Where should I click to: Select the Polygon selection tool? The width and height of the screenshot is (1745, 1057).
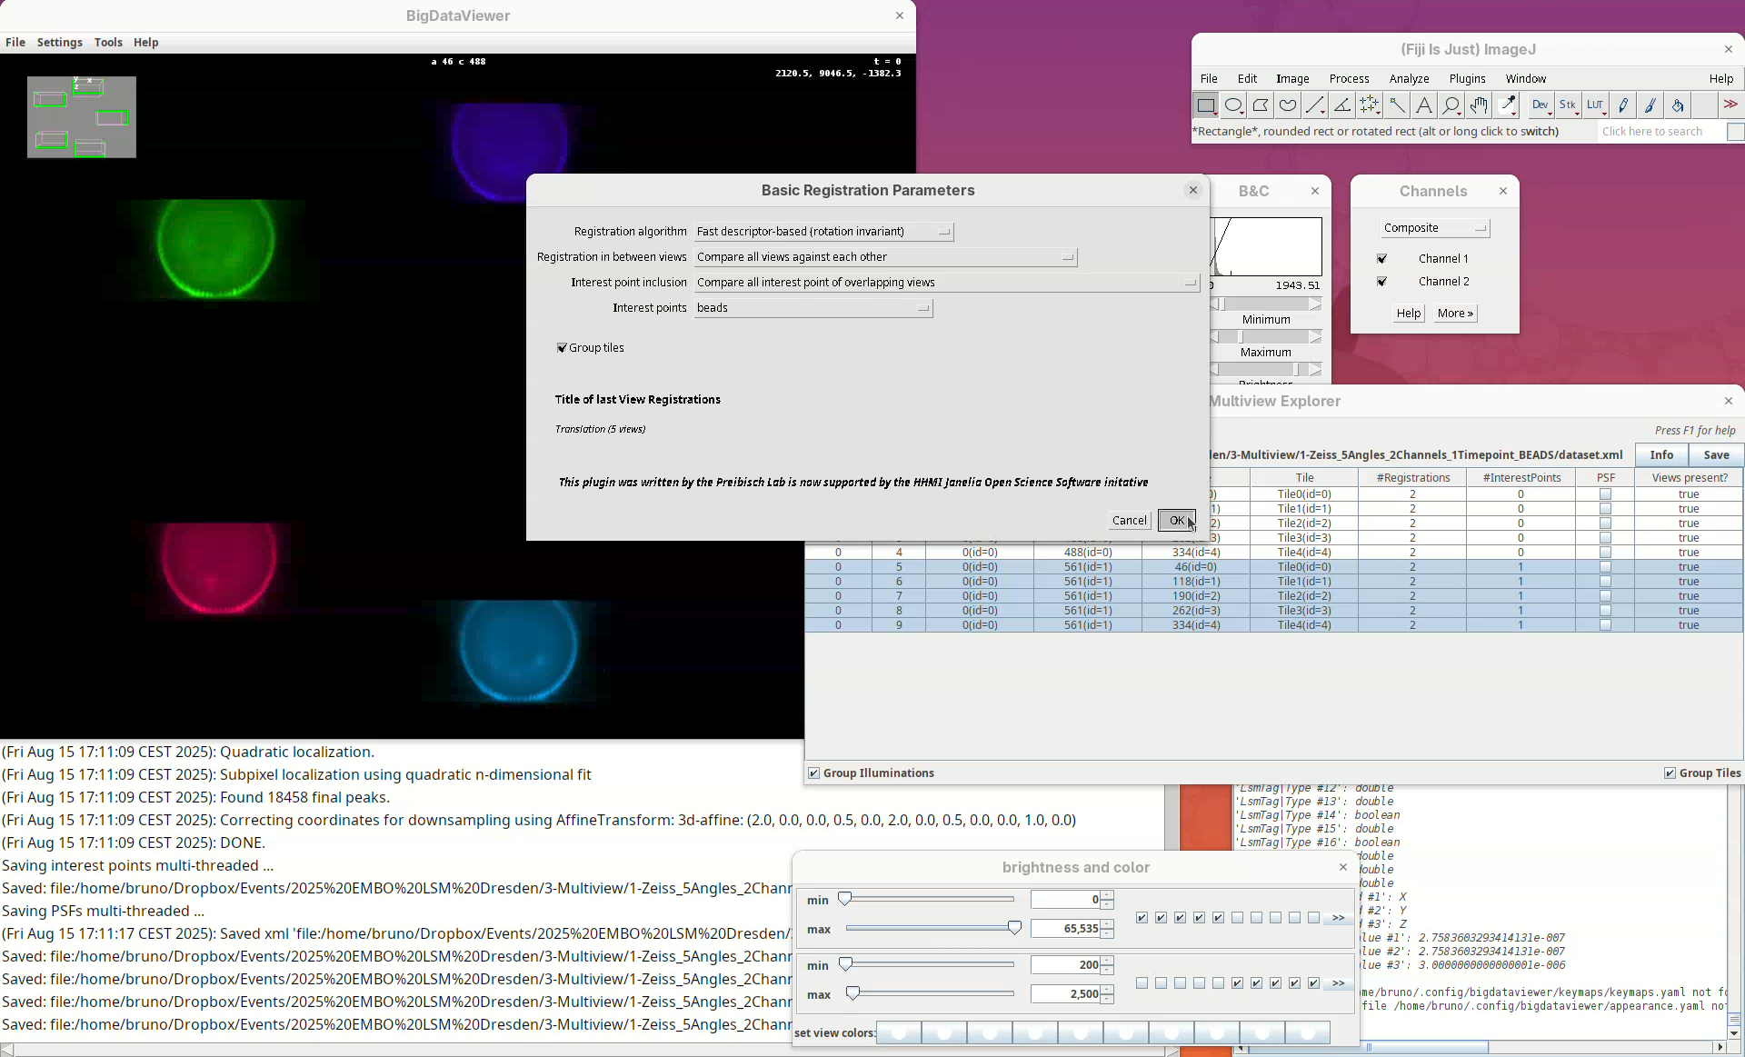[1261, 105]
